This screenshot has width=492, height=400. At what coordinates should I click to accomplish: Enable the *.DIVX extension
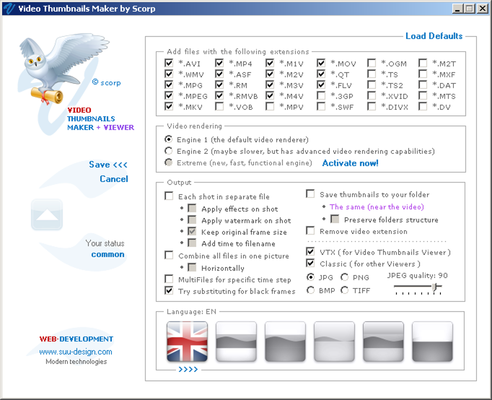371,107
